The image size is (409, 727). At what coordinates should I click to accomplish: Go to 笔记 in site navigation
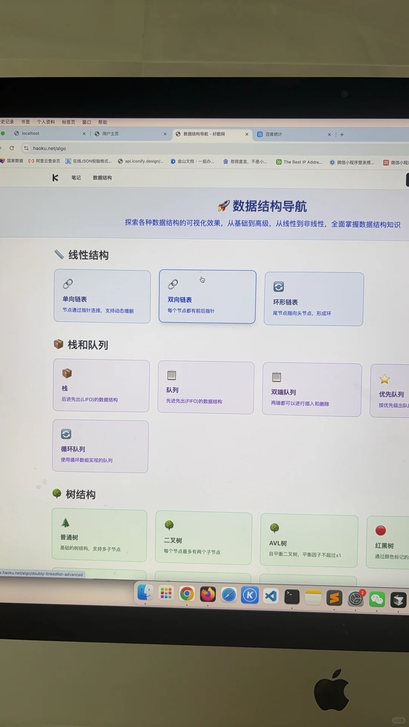(76, 178)
